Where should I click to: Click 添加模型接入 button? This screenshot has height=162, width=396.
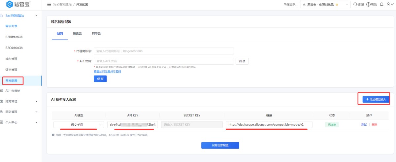pos(376,99)
